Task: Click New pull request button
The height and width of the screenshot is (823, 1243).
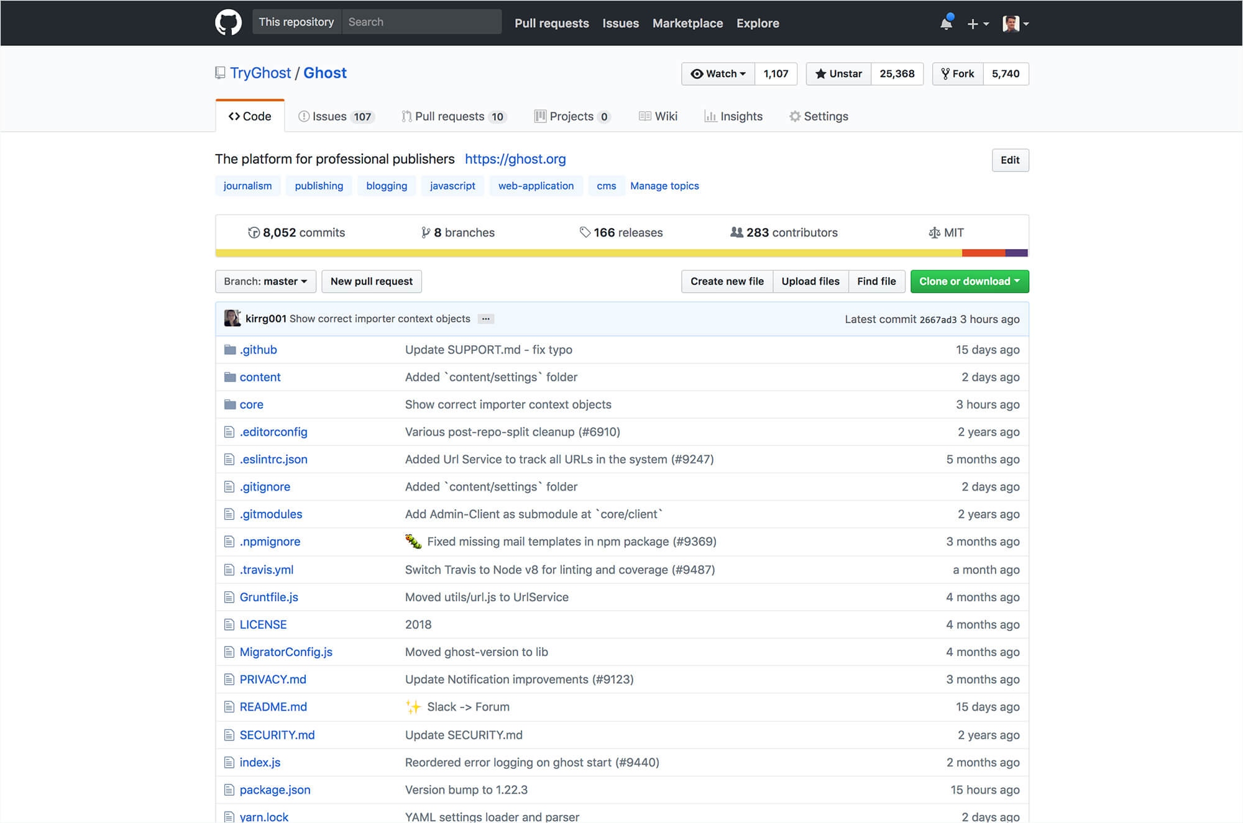Action: (x=371, y=281)
